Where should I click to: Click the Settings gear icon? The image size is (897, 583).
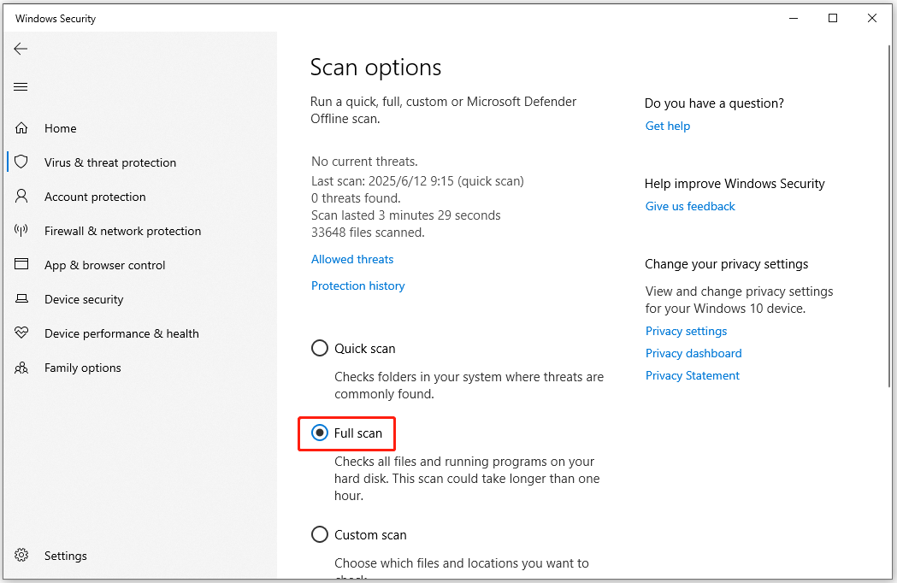(21, 555)
